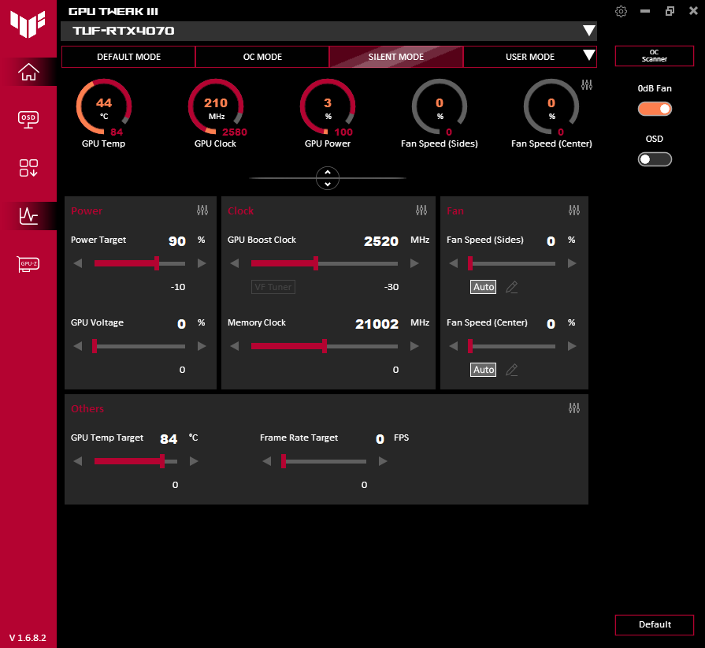Open the Home page in sidebar
Viewport: 705px width, 648px height.
28,72
